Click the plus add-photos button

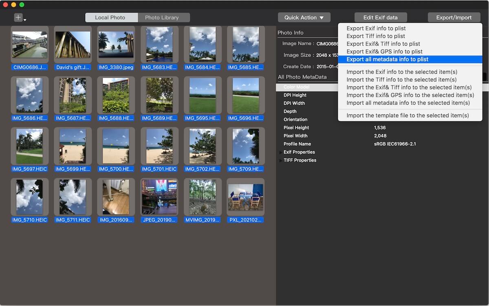tap(18, 17)
